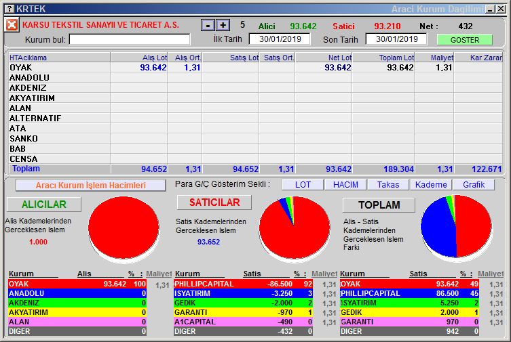This screenshot has height=342, width=511.
Task: Click the Toplam summary row label
Action: (26, 169)
